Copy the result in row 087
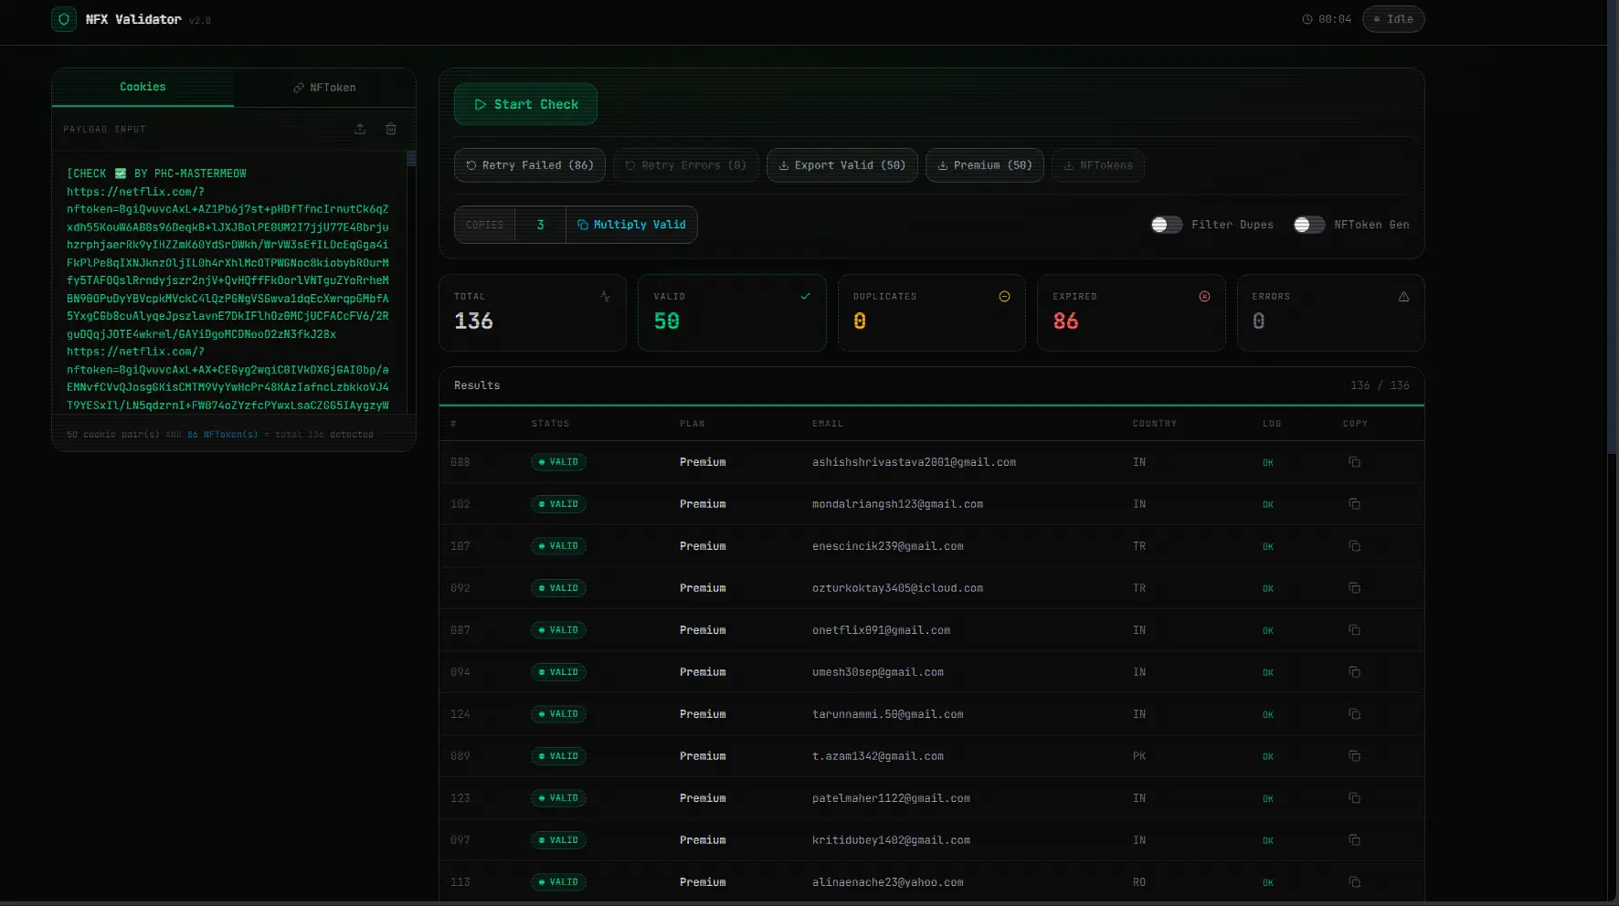This screenshot has height=906, width=1619. tap(1354, 630)
